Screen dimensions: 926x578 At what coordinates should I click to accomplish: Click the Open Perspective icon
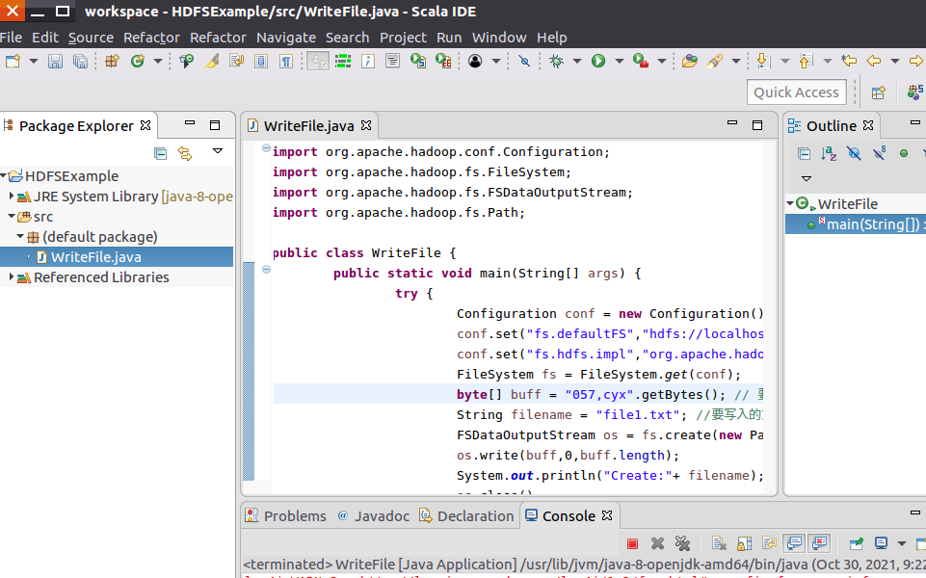(879, 92)
